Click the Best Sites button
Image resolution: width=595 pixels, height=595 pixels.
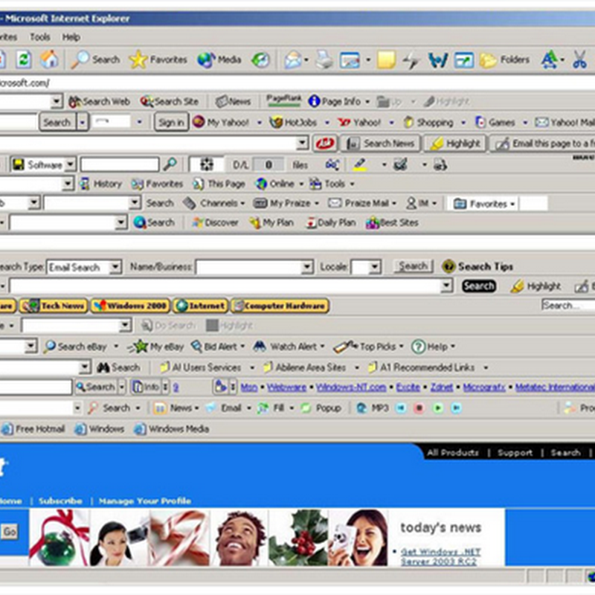click(393, 222)
